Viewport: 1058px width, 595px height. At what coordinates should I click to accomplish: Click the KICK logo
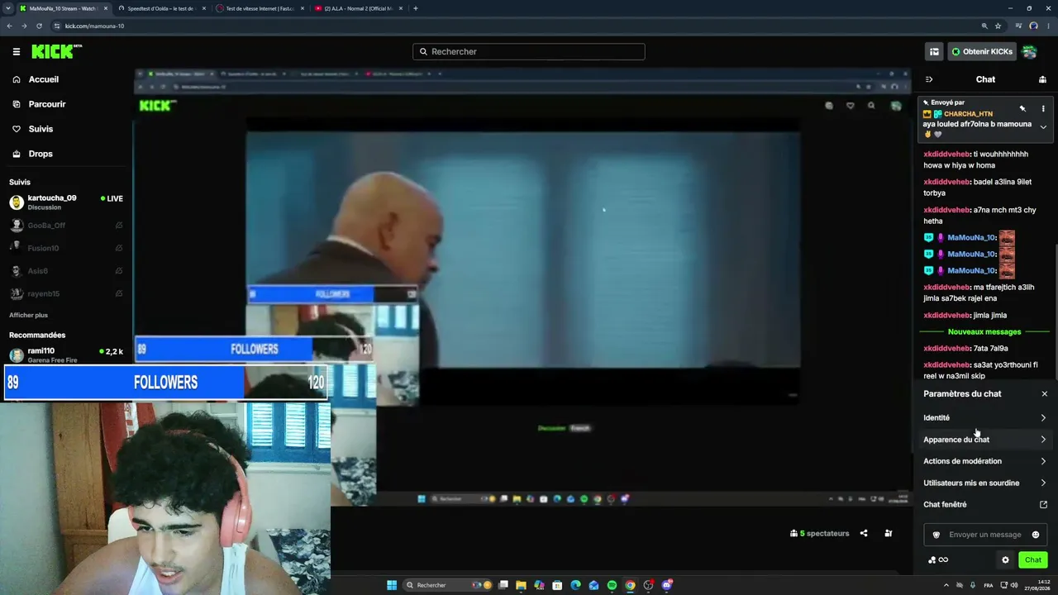point(56,51)
